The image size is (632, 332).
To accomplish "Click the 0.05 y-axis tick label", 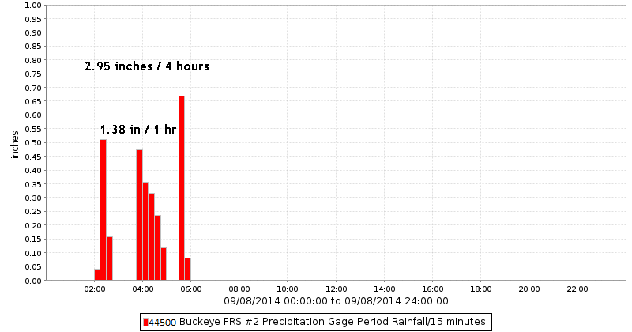I will (x=33, y=266).
